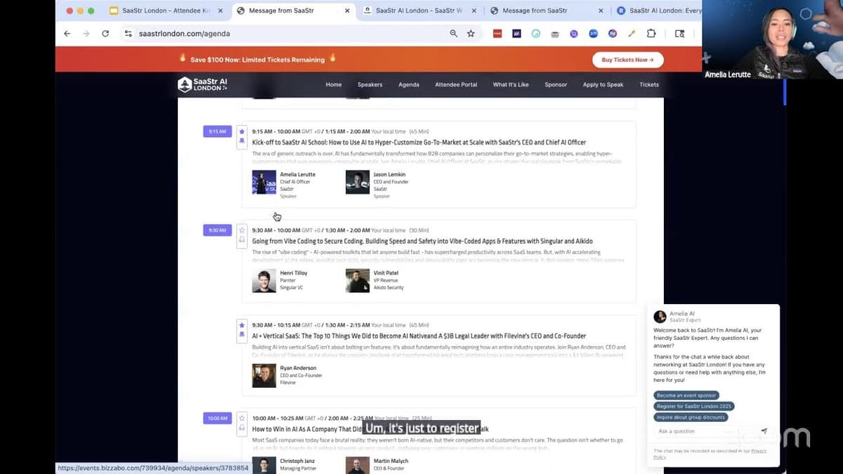This screenshot has width=843, height=474.
Task: Click the 'Ask a question' chat input
Action: click(706, 431)
